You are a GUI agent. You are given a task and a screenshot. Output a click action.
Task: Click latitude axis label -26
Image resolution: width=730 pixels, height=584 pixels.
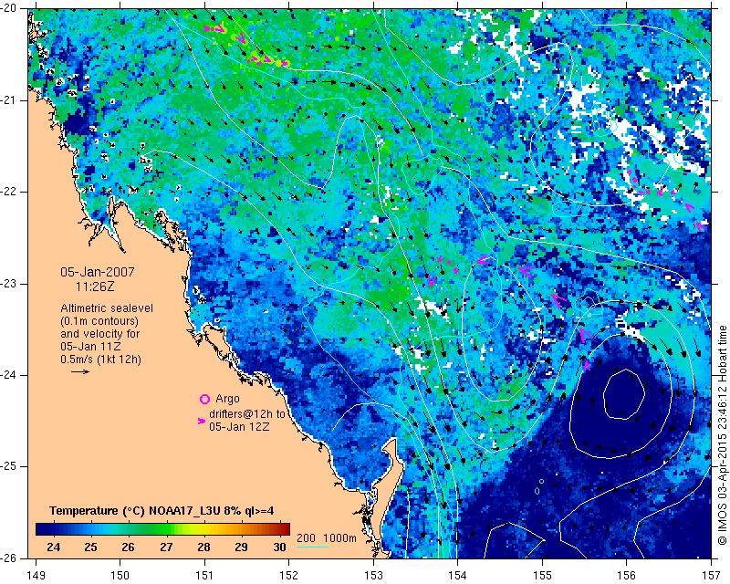[9, 558]
